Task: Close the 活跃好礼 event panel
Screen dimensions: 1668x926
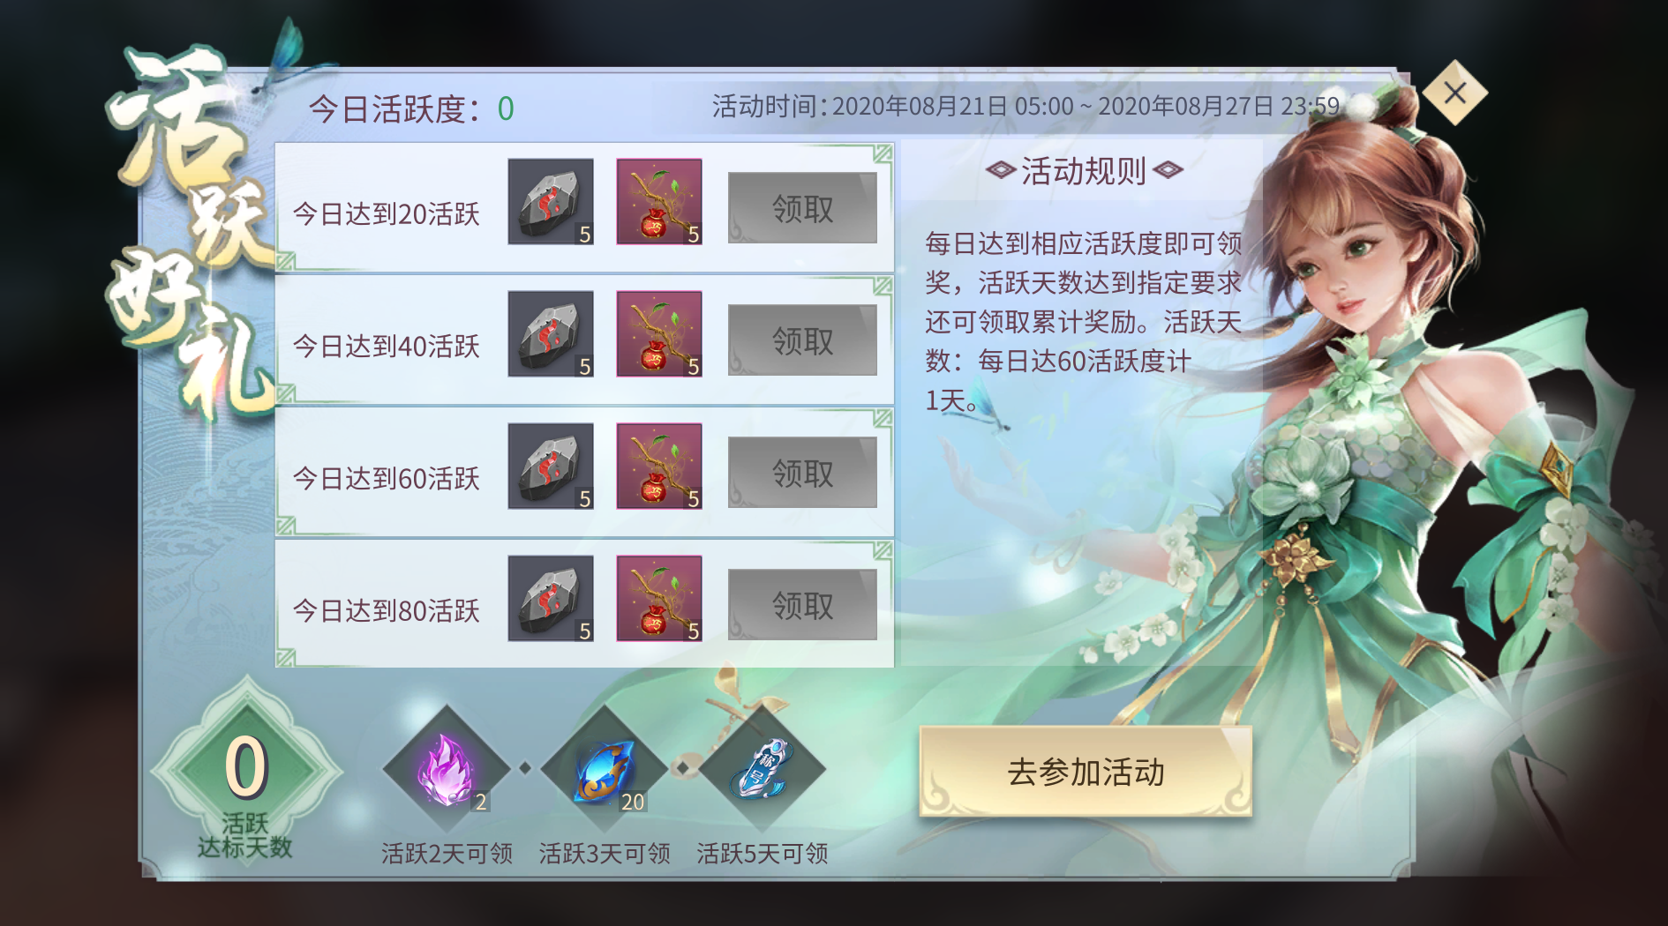Action: [1455, 93]
